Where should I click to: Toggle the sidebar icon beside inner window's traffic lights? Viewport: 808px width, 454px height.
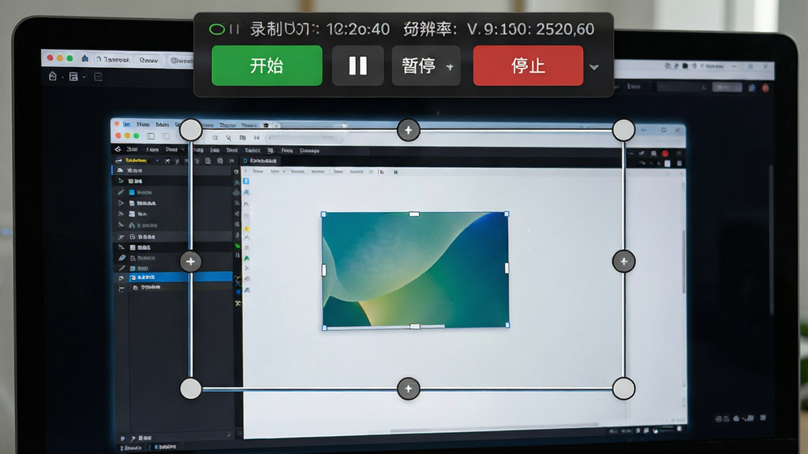point(151,136)
